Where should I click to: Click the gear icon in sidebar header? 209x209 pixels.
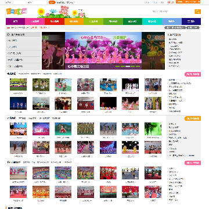point(8,35)
